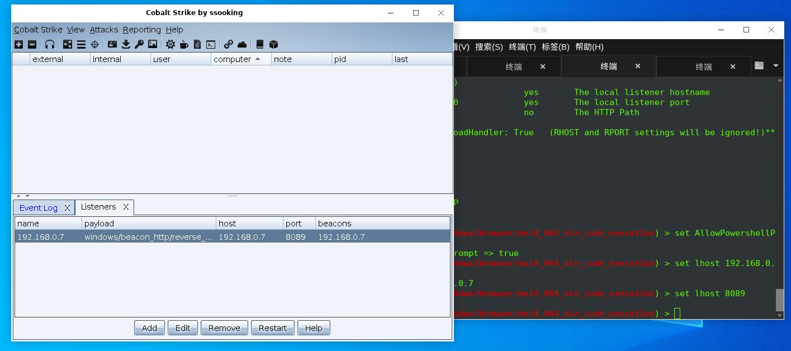The image size is (791, 351).
Task: Switch to session table view icon
Action: click(x=81, y=44)
